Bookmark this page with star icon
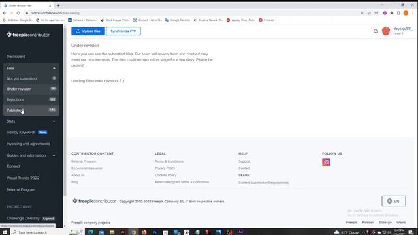418x235 pixels. 376,13
